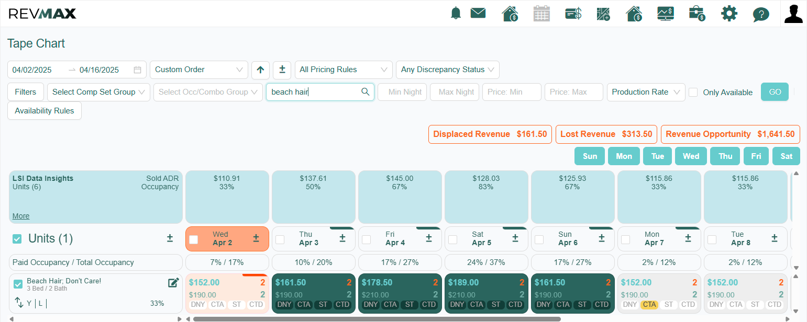The image size is (807, 322).
Task: Open Availability Rules
Action: coord(45,111)
